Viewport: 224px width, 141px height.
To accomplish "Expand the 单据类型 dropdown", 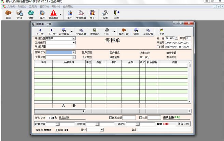I will 74,38.
